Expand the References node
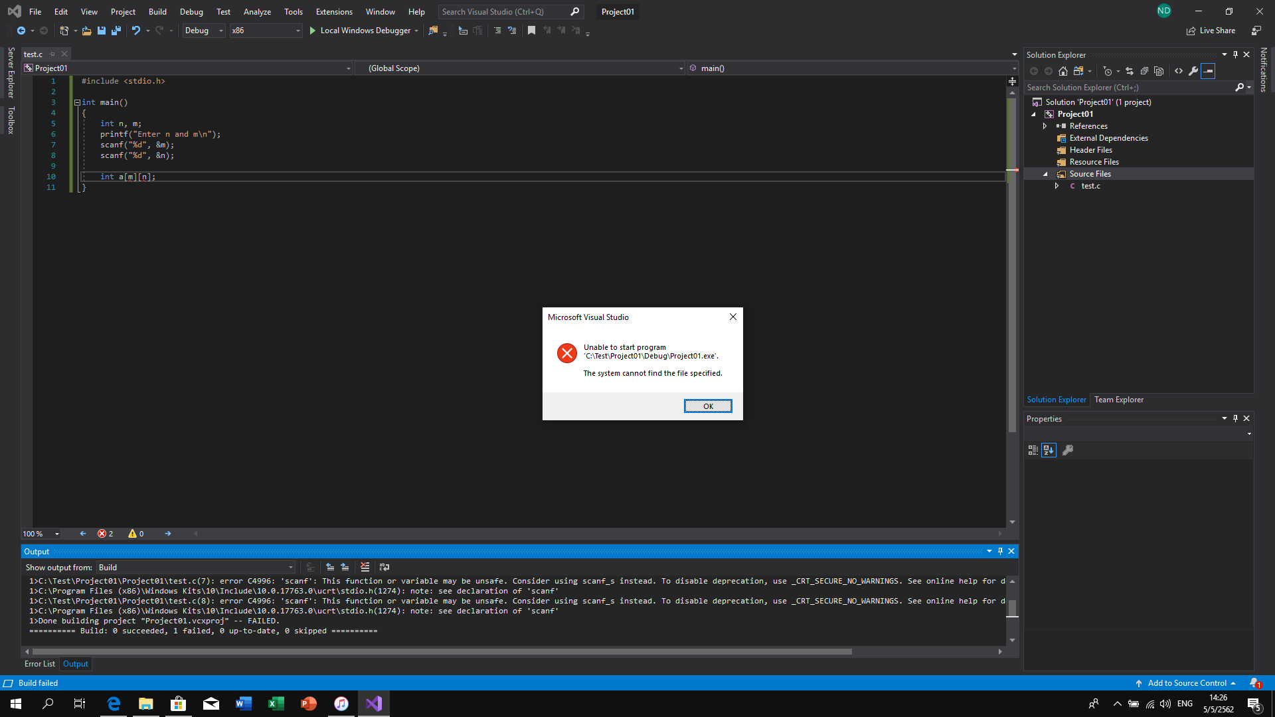The height and width of the screenshot is (717, 1275). [x=1045, y=126]
